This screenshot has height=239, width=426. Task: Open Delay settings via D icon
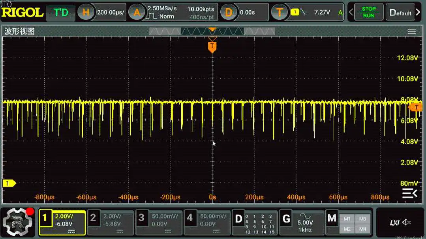tap(229, 12)
